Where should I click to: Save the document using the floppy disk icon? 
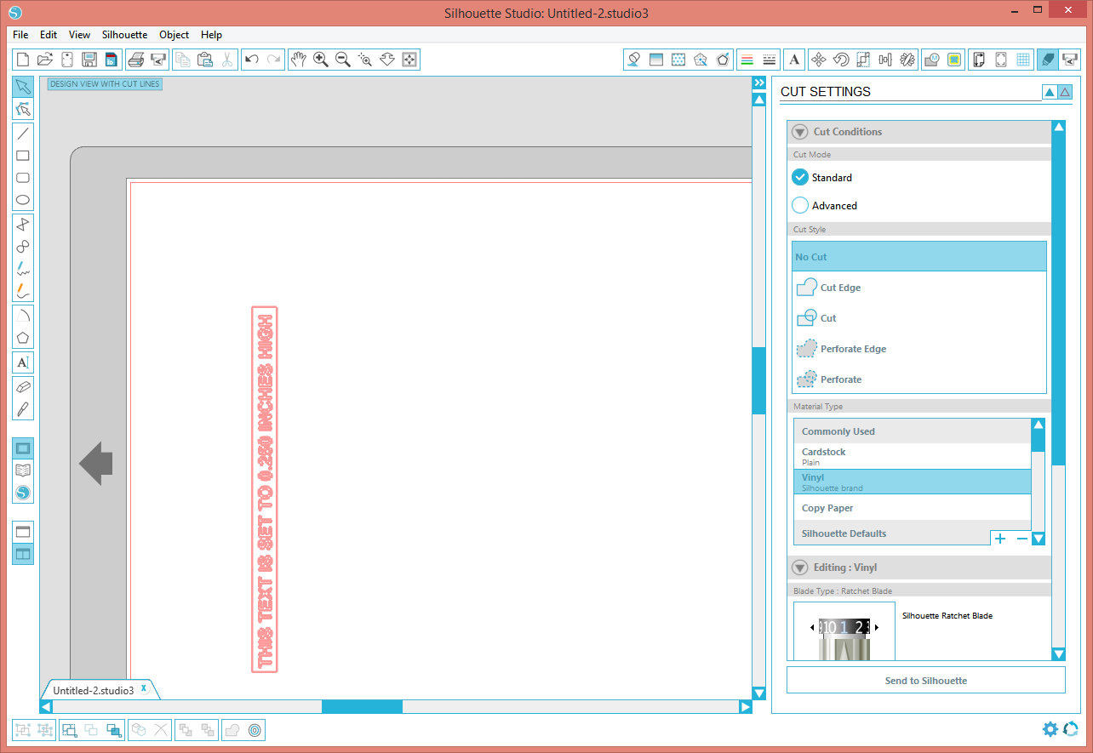(89, 60)
